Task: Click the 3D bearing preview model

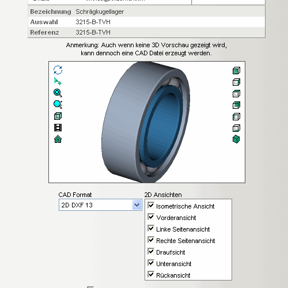Action: coord(146,122)
